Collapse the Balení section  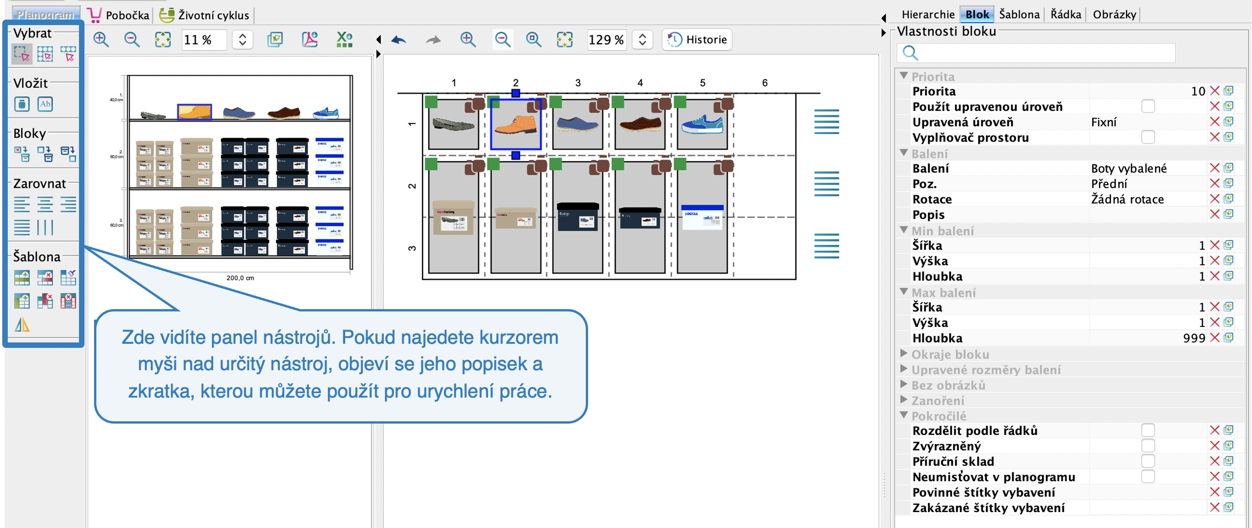(904, 153)
